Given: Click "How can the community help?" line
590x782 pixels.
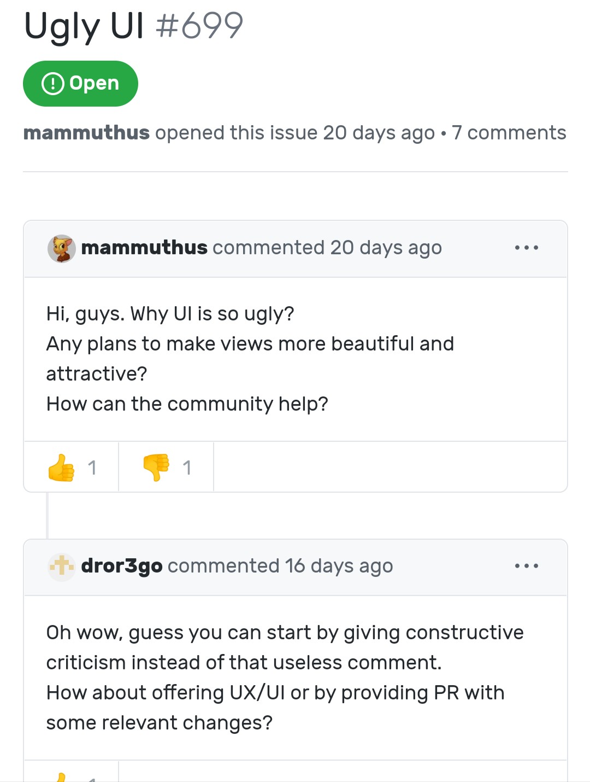Looking at the screenshot, I should pos(187,404).
